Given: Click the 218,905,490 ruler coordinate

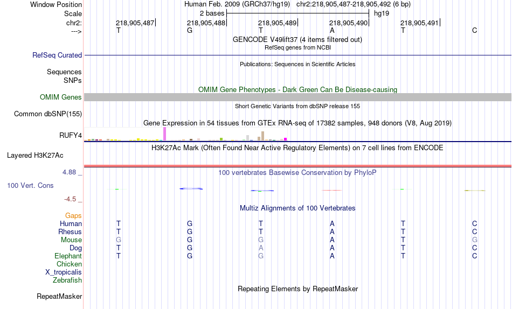Looking at the screenshot, I should pos(348,23).
